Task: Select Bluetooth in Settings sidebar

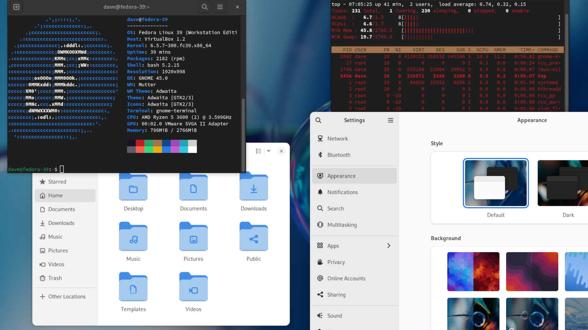Action: 338,155
